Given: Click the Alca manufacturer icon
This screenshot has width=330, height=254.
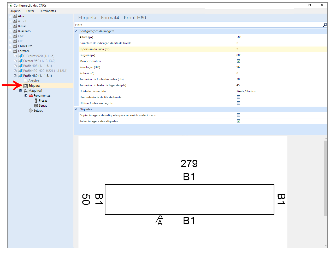Looking at the screenshot, I should coord(15,16).
